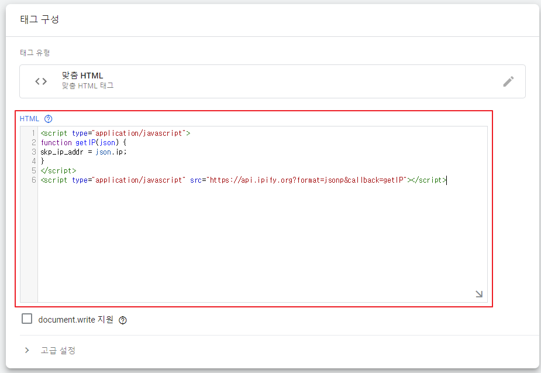541x373 pixels.
Task: Expand the 고급 설정 section chevron
Action: (x=27, y=350)
